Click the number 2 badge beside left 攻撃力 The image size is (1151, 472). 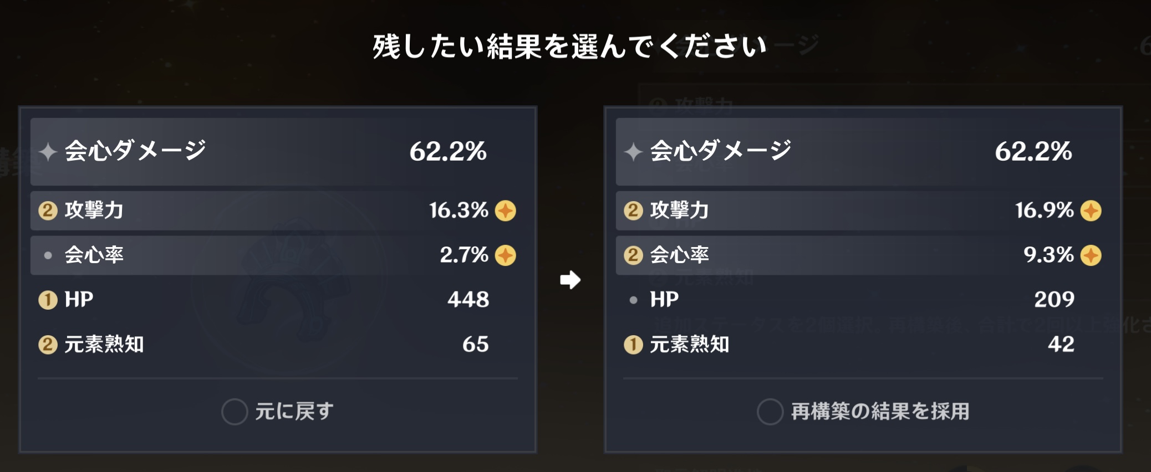click(48, 211)
